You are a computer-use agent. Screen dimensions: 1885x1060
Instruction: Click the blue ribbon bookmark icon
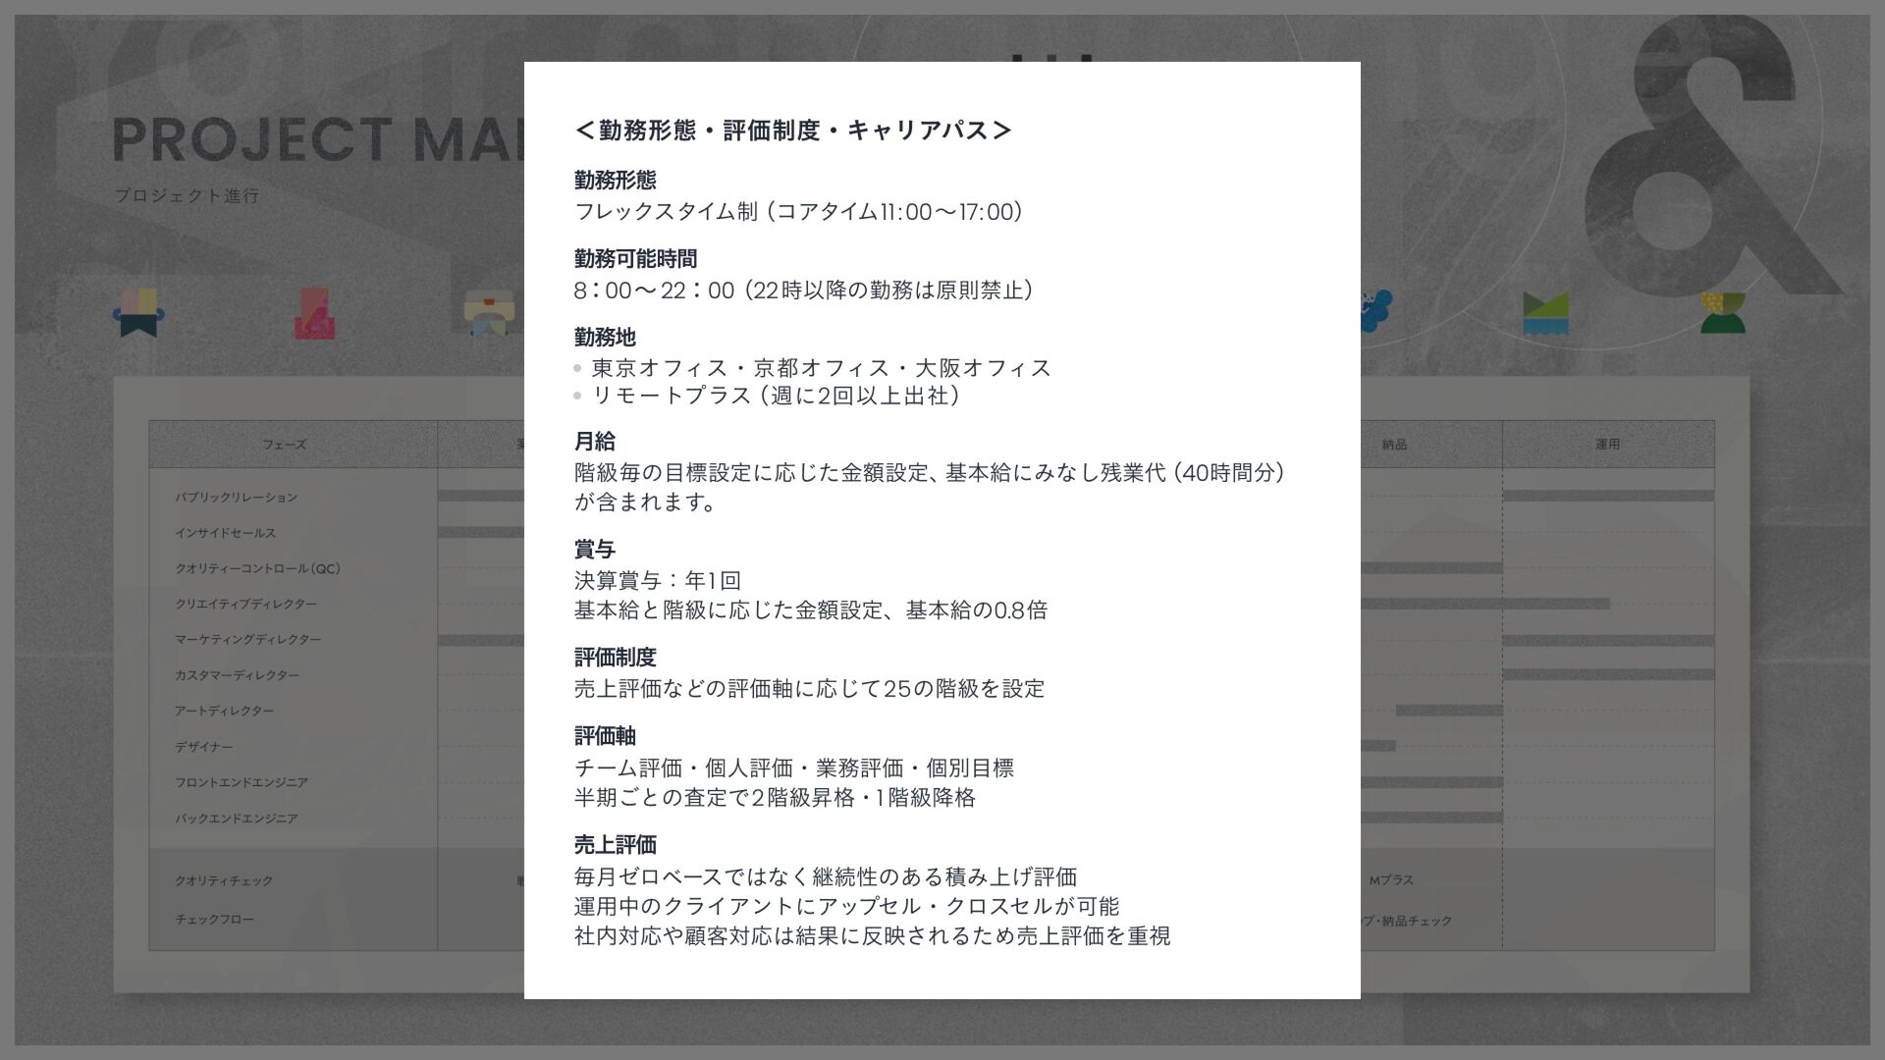(x=138, y=313)
